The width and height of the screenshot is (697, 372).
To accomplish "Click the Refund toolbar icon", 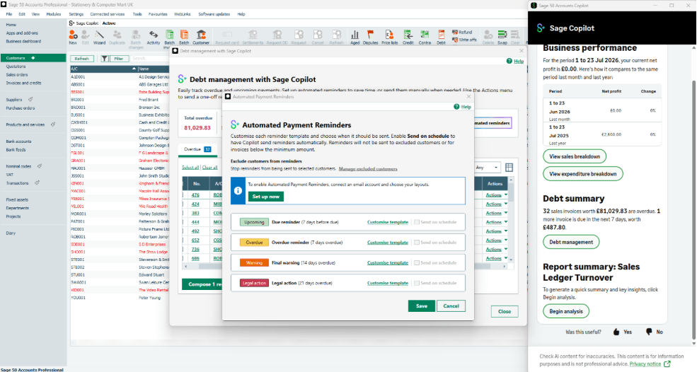I will [462, 33].
